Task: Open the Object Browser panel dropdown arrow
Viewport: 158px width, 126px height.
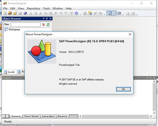Action: point(43,18)
